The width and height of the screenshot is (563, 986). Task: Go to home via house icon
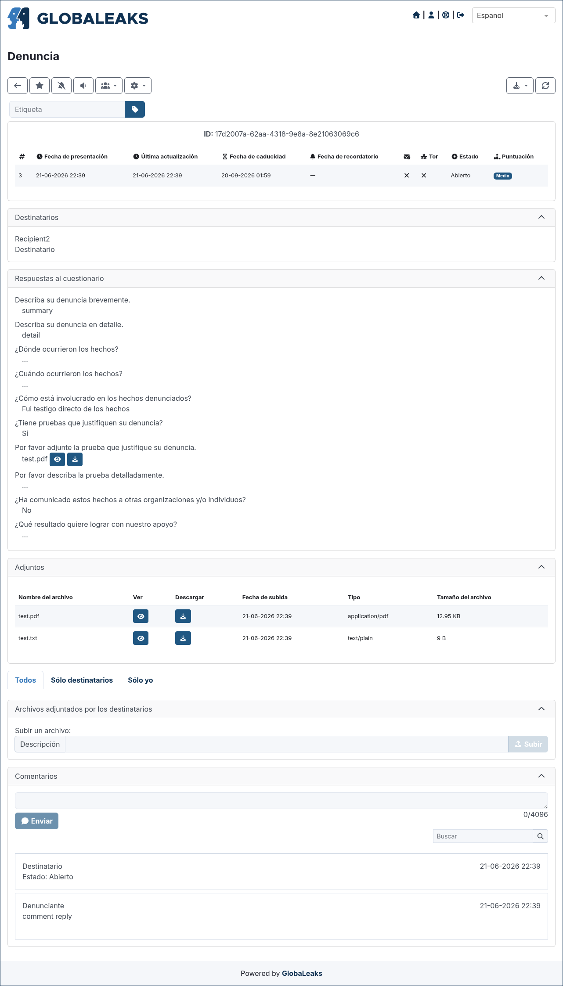click(x=416, y=15)
